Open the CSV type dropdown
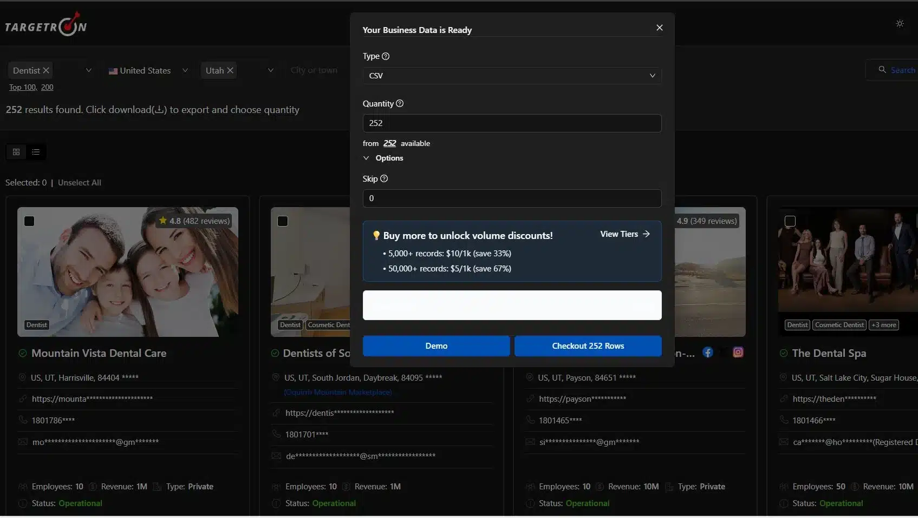918x518 pixels. pyautogui.click(x=512, y=76)
